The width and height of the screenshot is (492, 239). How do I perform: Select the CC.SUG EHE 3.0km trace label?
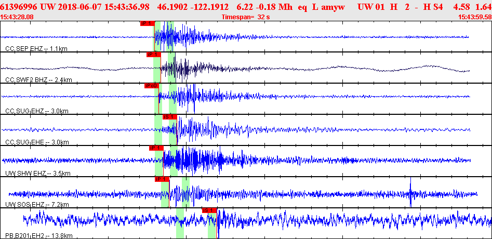pos(37,142)
